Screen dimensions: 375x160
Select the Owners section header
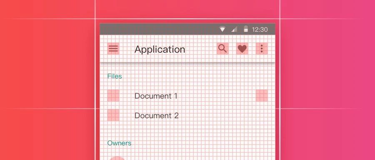click(x=119, y=143)
